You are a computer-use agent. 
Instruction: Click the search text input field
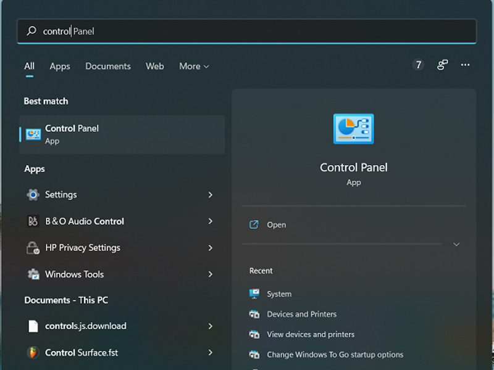247,31
